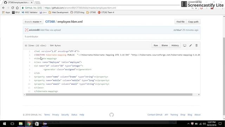Open the footer Blog link
This screenshot has height=127, width=225.
pyautogui.click(x=190, y=115)
